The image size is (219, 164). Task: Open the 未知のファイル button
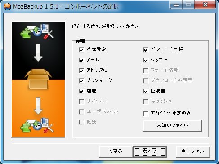coord(173,126)
